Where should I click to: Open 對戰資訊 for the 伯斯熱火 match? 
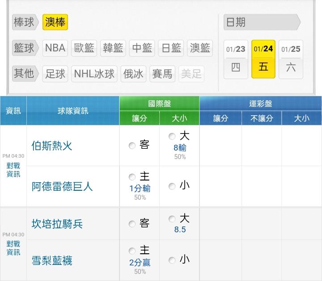(x=13, y=170)
